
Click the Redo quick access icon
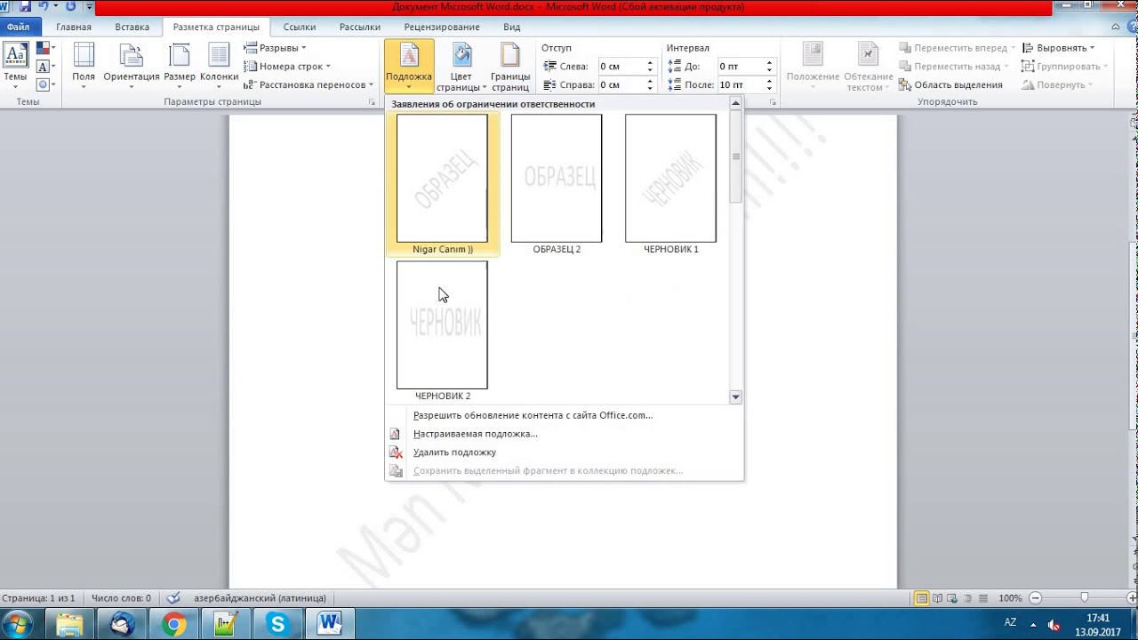[x=70, y=6]
